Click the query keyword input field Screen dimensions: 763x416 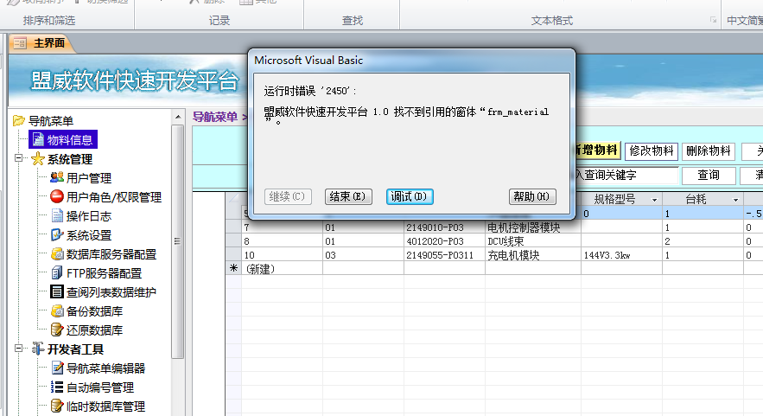point(626,176)
